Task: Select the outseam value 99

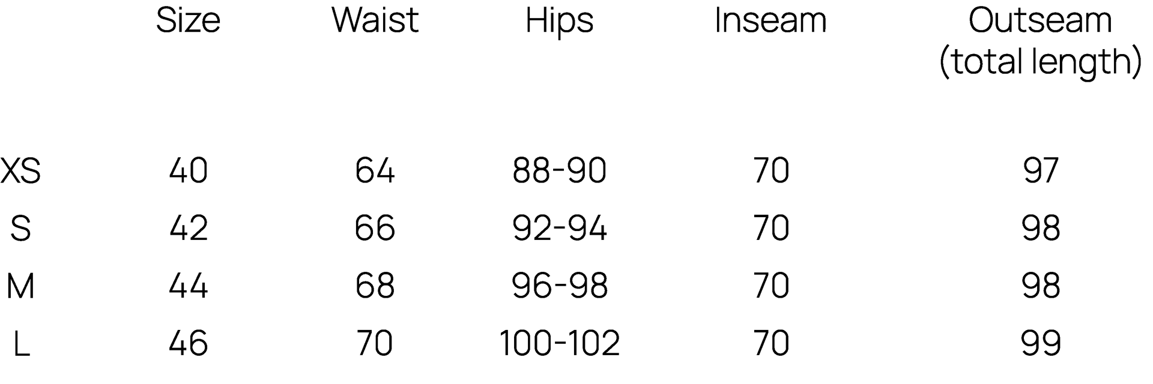Action: 1040,344
